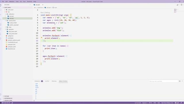Switch to the DEBUG CONSOLE tab

(x=63, y=81)
